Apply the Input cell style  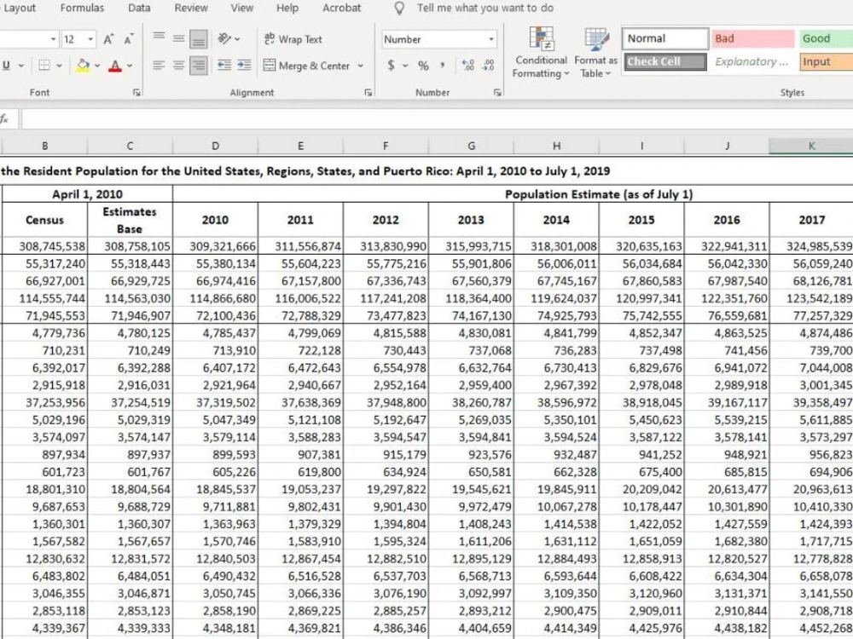point(826,61)
